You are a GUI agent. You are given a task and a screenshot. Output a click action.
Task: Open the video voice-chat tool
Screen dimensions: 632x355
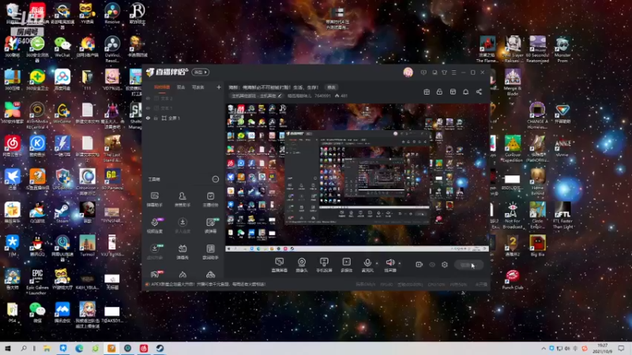(x=155, y=226)
